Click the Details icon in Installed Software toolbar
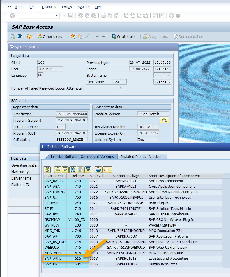The height and width of the screenshot is (277, 230). click(47, 169)
